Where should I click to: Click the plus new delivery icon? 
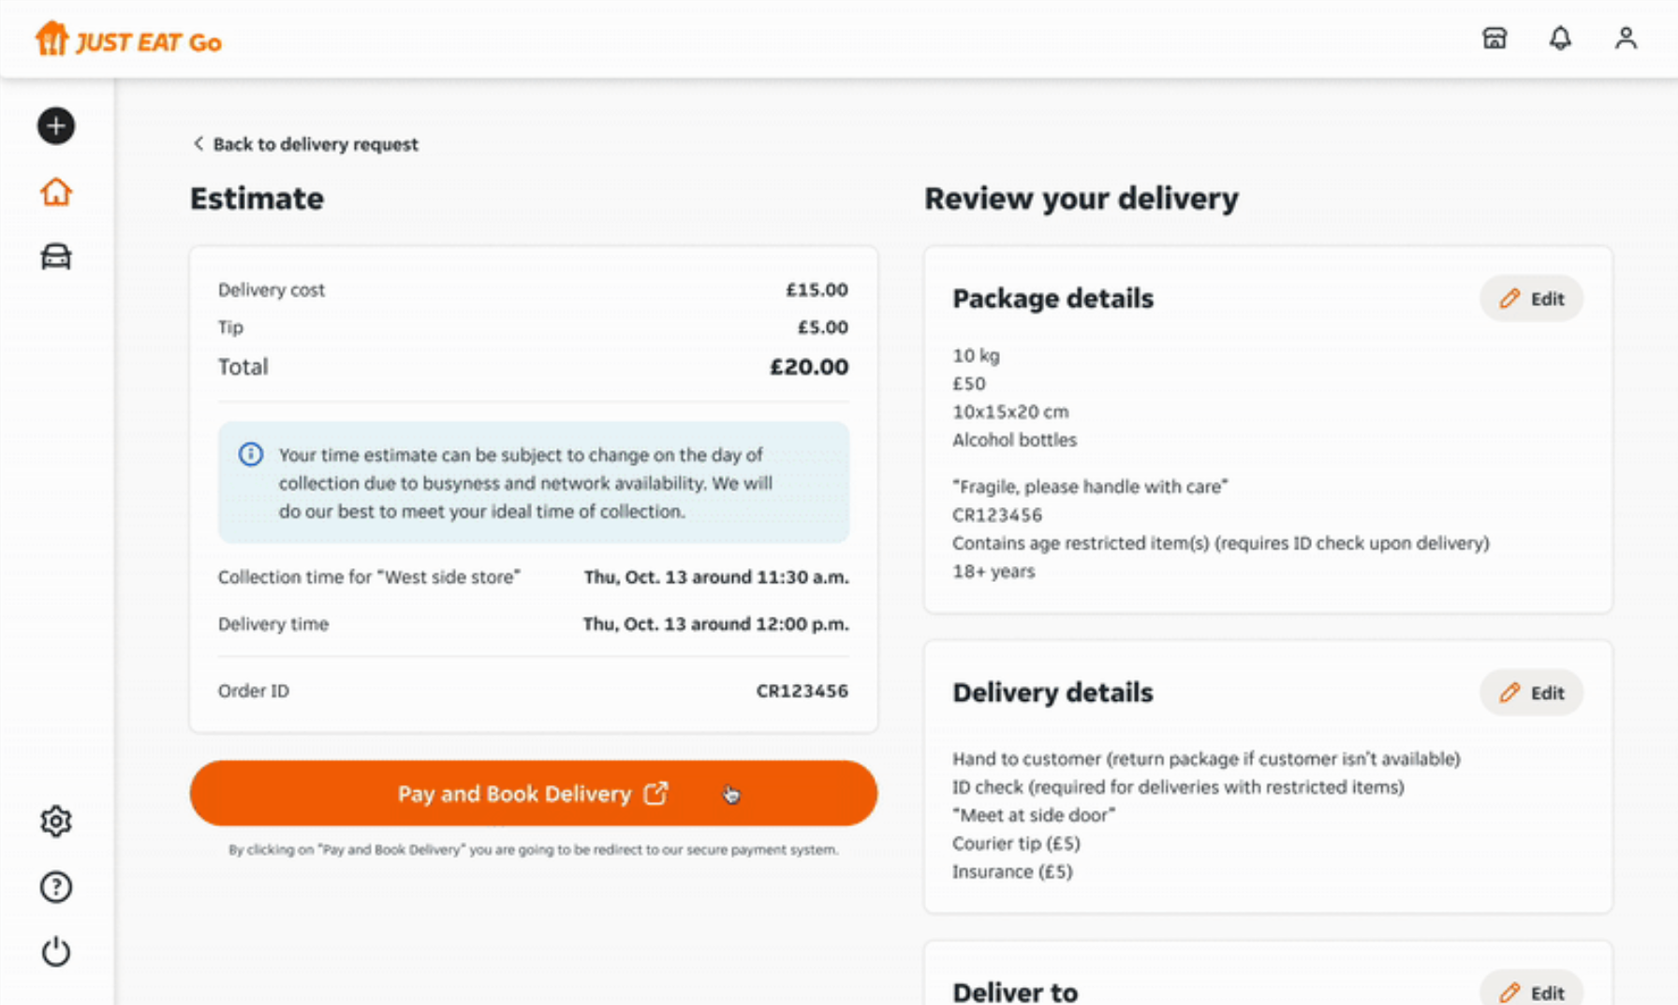click(56, 126)
